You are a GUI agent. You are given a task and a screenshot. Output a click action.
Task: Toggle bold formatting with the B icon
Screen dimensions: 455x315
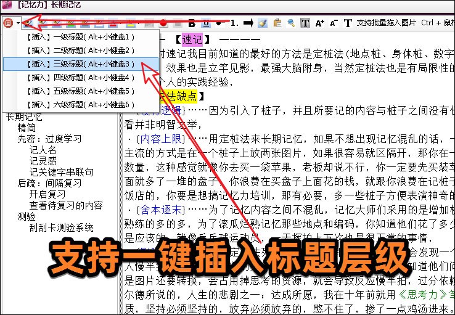[x=192, y=23]
